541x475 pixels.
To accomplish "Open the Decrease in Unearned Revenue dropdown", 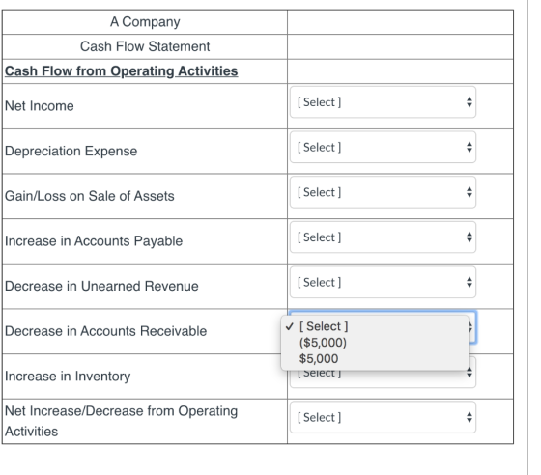I will pos(383,282).
